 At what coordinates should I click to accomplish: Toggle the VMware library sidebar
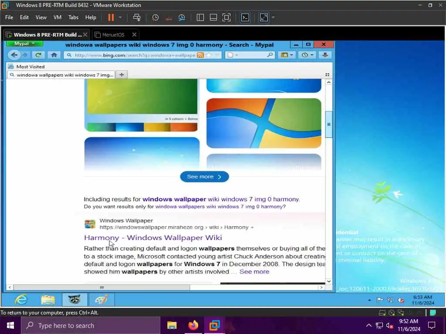point(200,17)
